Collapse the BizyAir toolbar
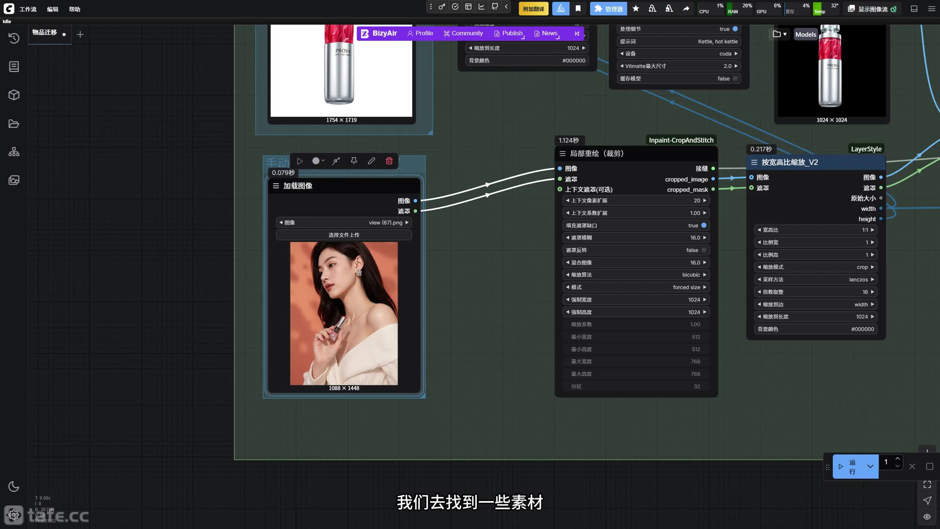Viewport: 940px width, 529px height. click(x=577, y=33)
